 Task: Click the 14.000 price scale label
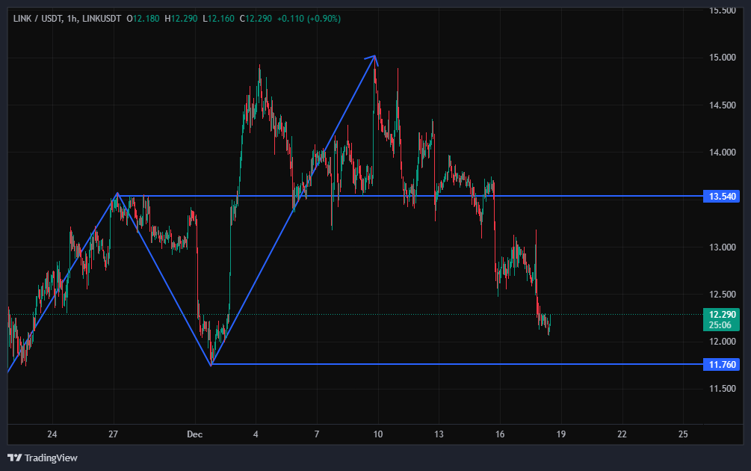point(721,153)
